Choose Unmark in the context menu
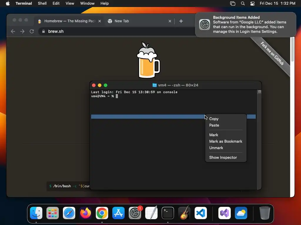 click(x=226, y=148)
